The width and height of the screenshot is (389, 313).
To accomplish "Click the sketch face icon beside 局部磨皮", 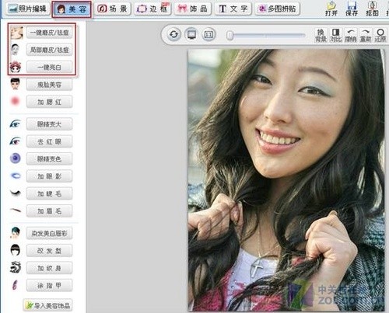I will [16, 50].
